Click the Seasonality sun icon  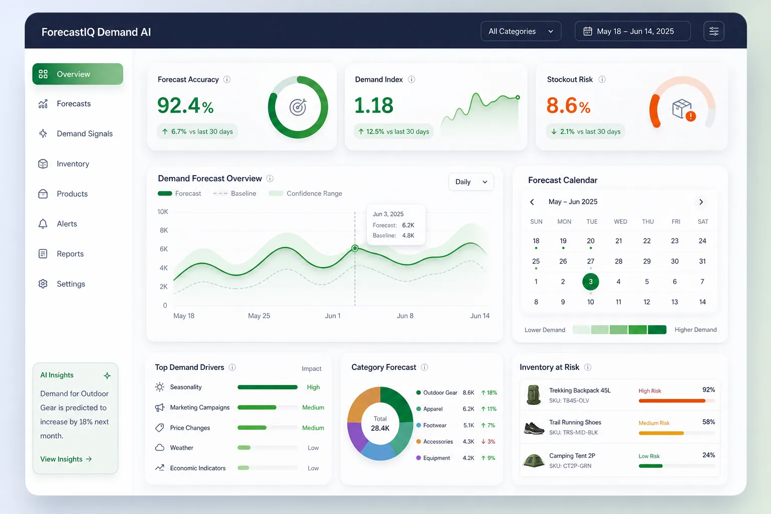coord(160,387)
